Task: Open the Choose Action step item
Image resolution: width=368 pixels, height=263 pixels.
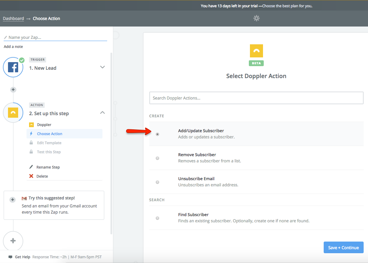Action: (65, 134)
